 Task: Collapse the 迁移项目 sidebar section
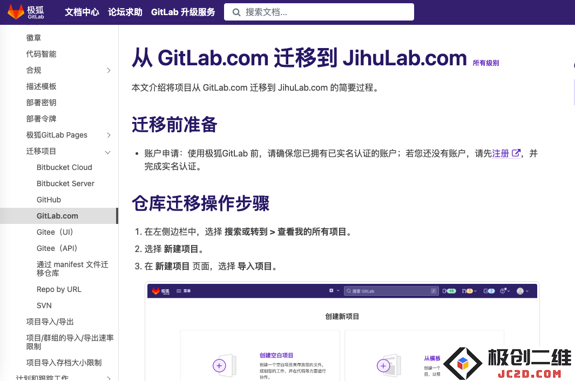(108, 152)
